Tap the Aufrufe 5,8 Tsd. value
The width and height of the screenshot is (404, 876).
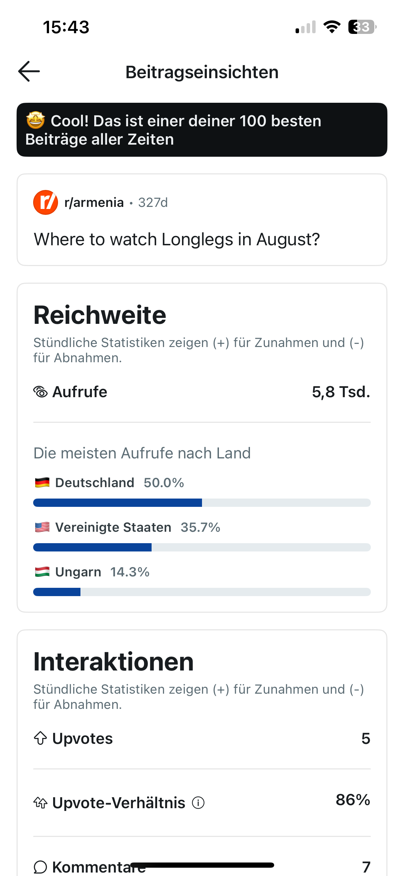click(341, 392)
